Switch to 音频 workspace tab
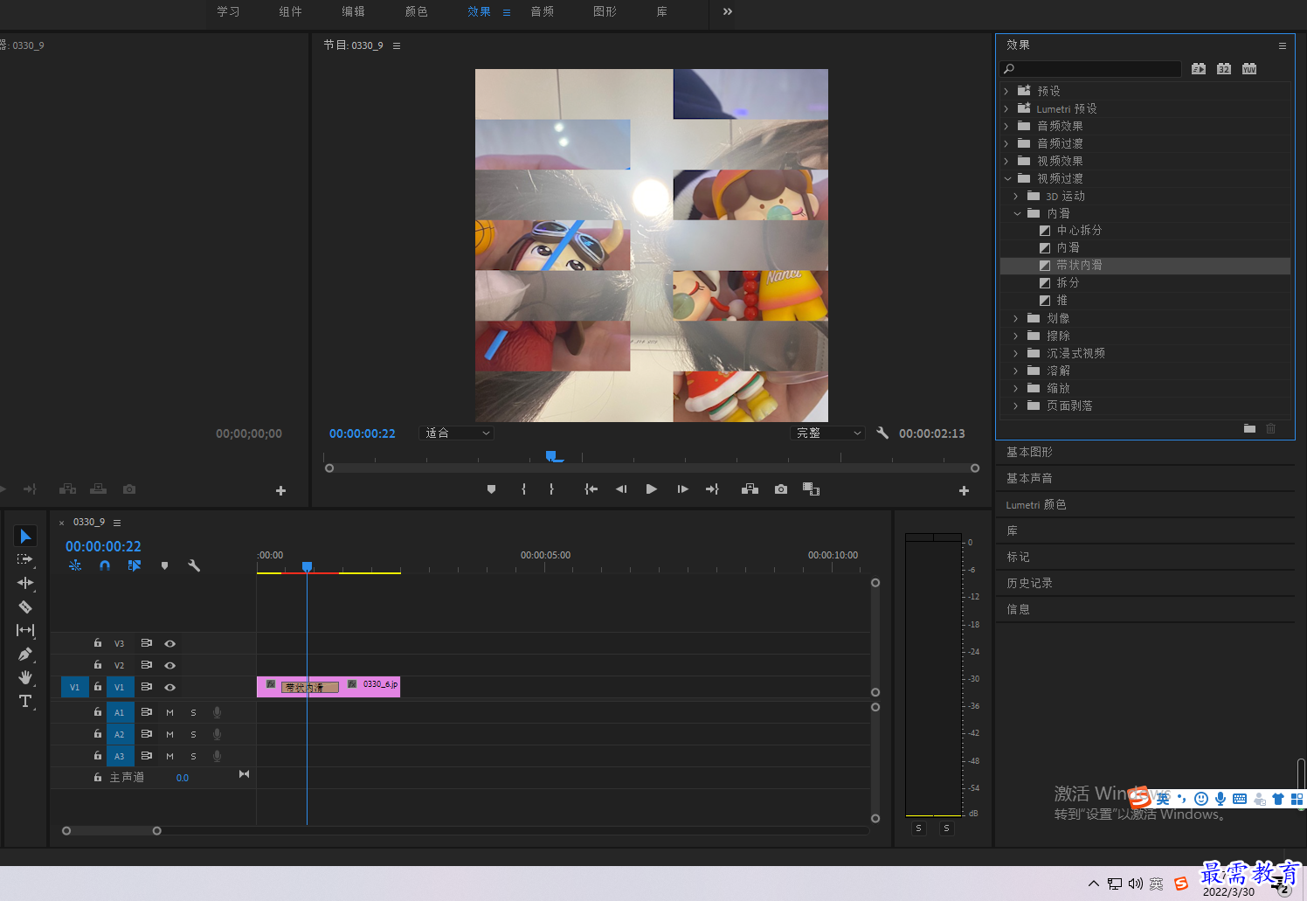 click(543, 11)
